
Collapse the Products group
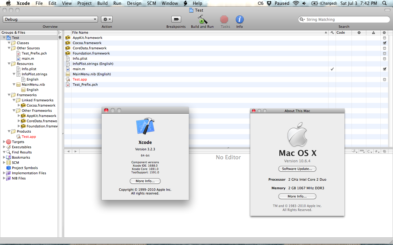pos(9,131)
